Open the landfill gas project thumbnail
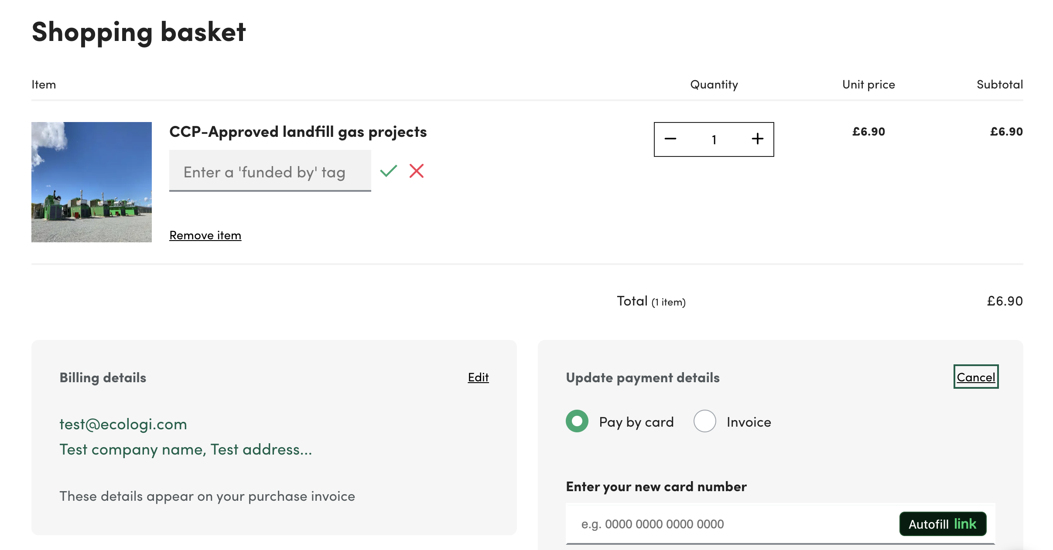 pos(92,182)
